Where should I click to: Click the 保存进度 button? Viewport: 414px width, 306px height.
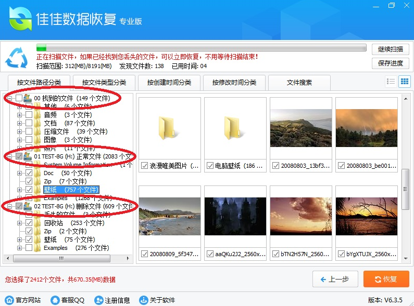391,63
